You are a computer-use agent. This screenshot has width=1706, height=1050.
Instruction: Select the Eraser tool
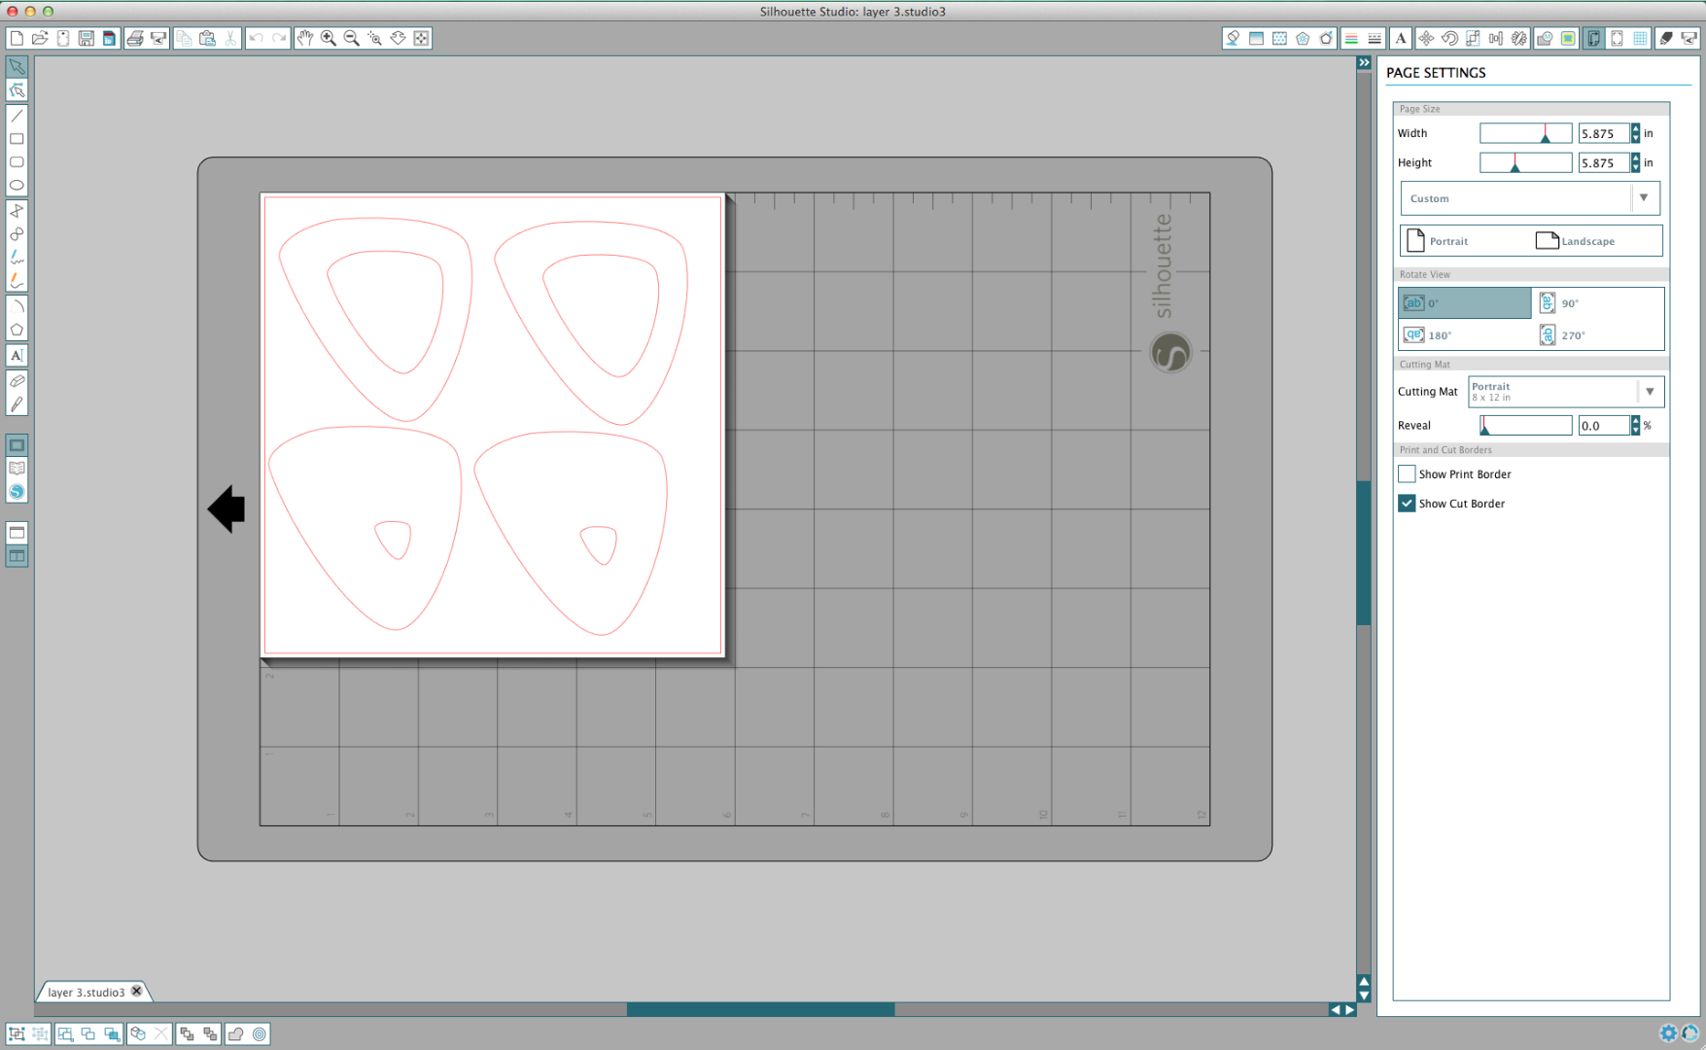17,380
